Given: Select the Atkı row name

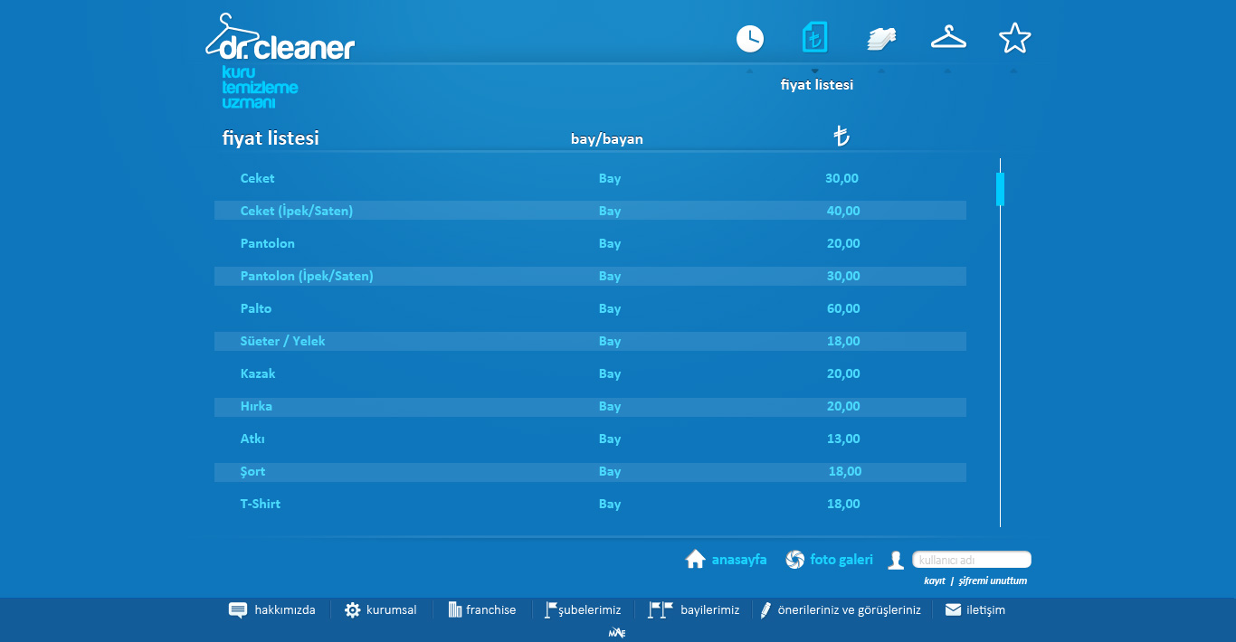Looking at the screenshot, I should [x=252, y=439].
